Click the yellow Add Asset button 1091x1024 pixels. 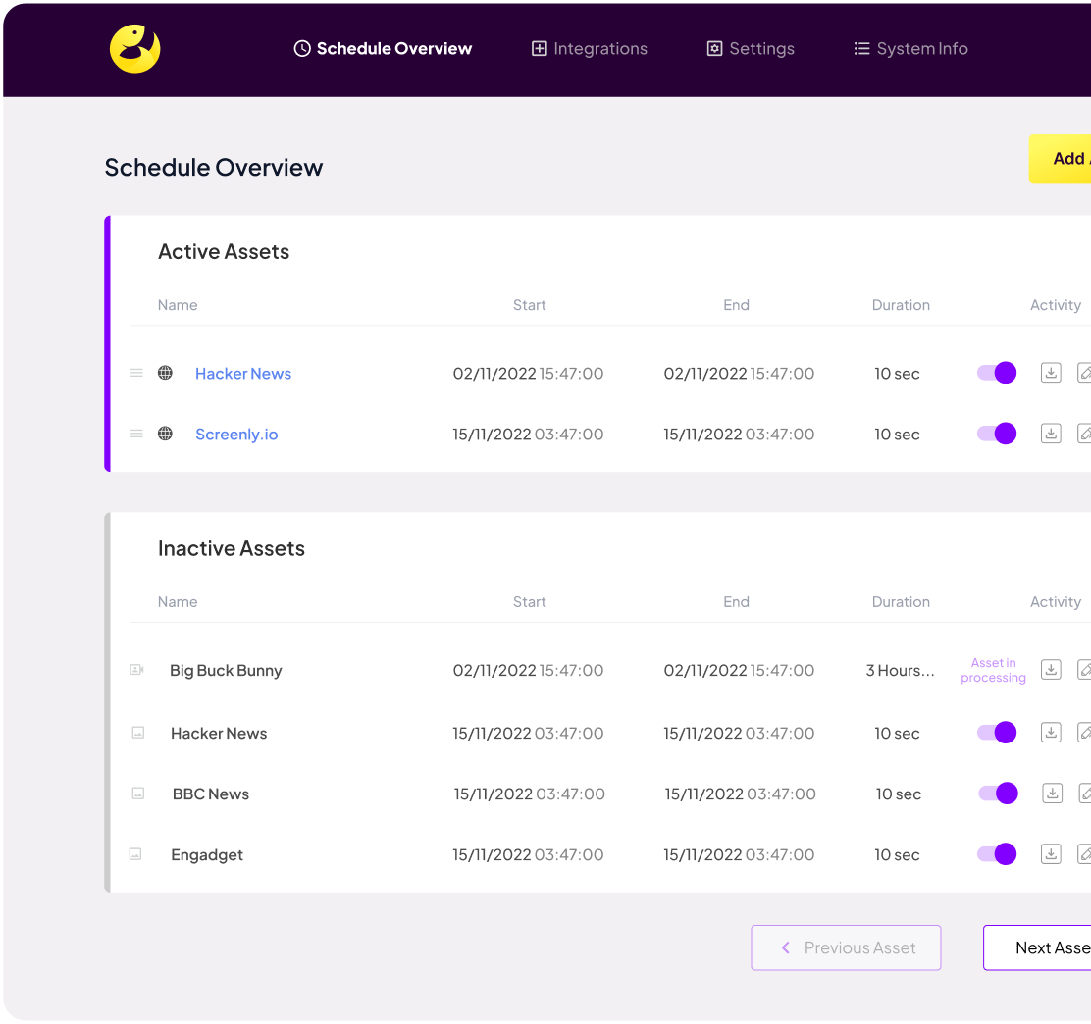tap(1060, 159)
